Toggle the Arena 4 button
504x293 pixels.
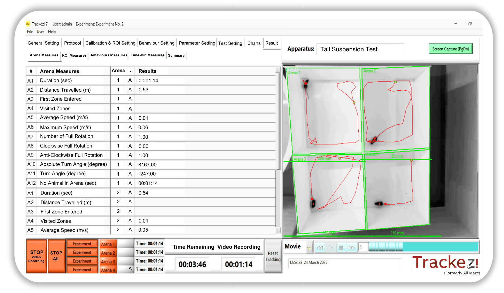tap(108, 270)
